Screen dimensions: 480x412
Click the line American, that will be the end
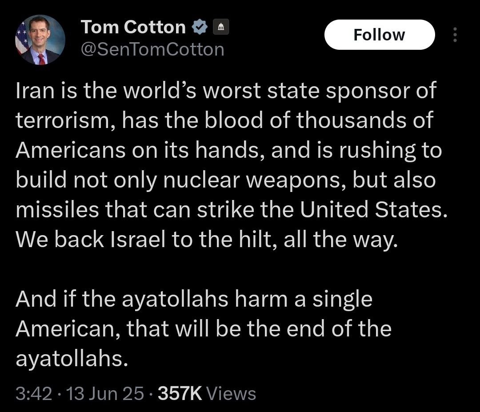tap(203, 329)
